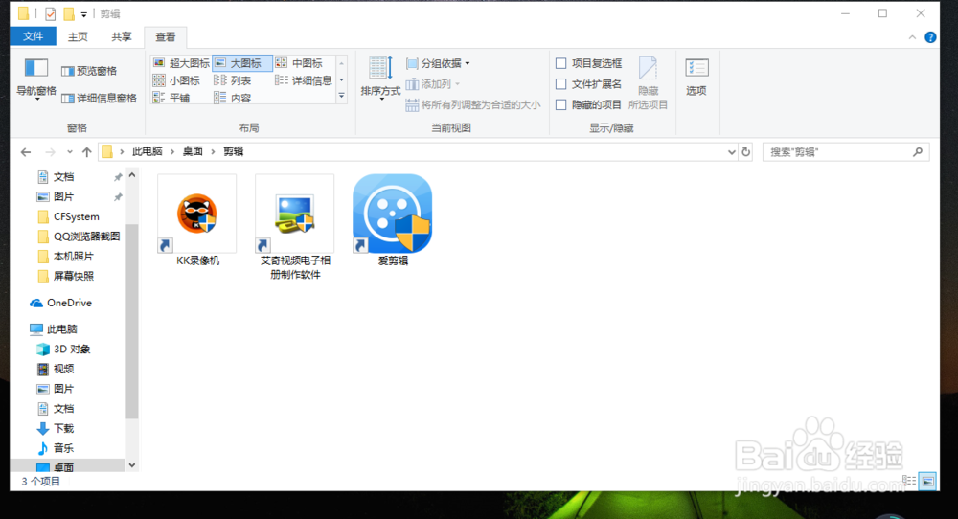Click 桌面 in the address path
The height and width of the screenshot is (519, 958).
point(194,151)
